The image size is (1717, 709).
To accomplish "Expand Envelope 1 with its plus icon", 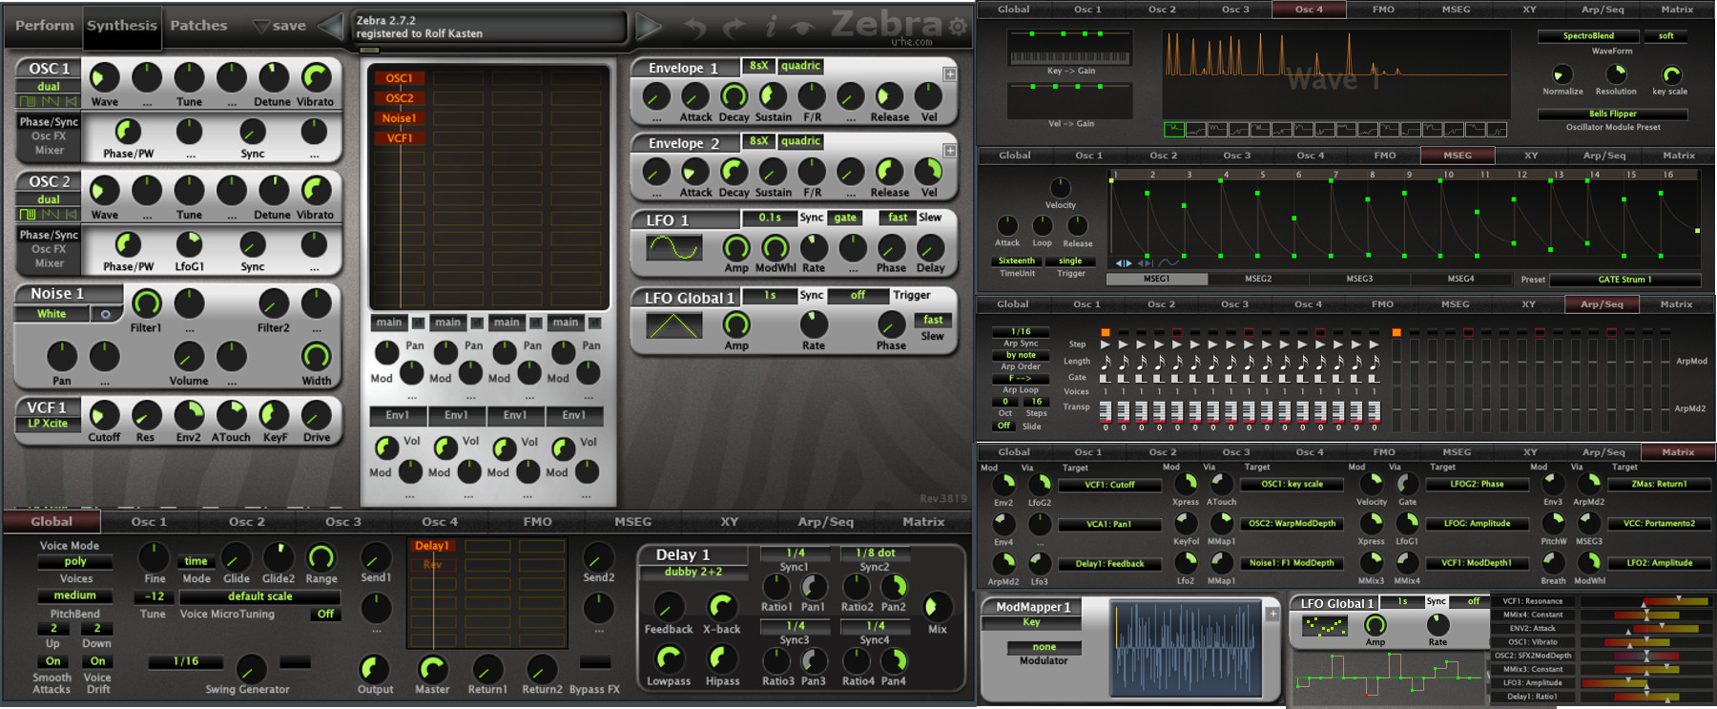I will click(950, 73).
